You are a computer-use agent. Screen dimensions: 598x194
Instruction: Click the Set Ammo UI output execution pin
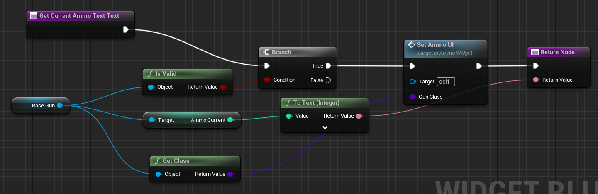pyautogui.click(x=478, y=65)
